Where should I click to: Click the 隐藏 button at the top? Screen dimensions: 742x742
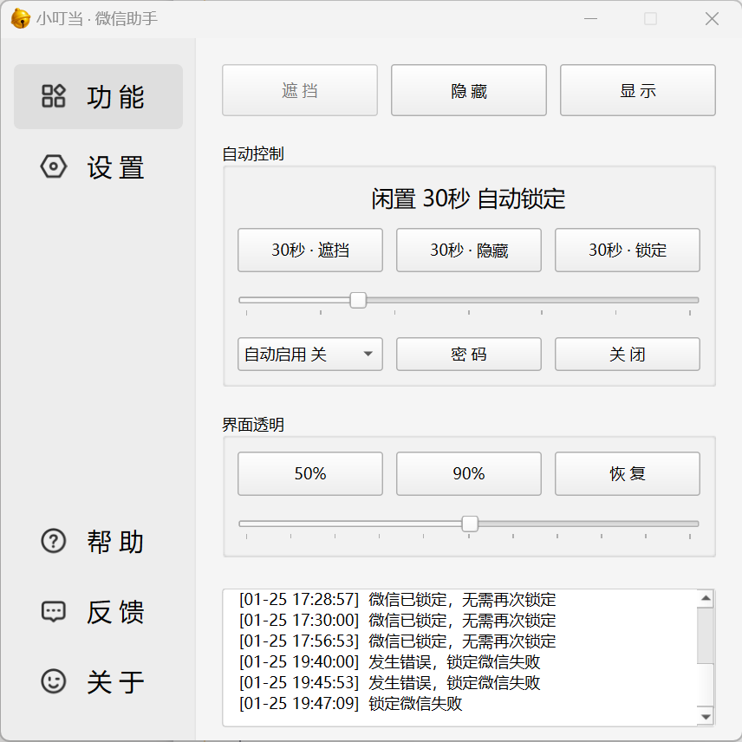469,90
